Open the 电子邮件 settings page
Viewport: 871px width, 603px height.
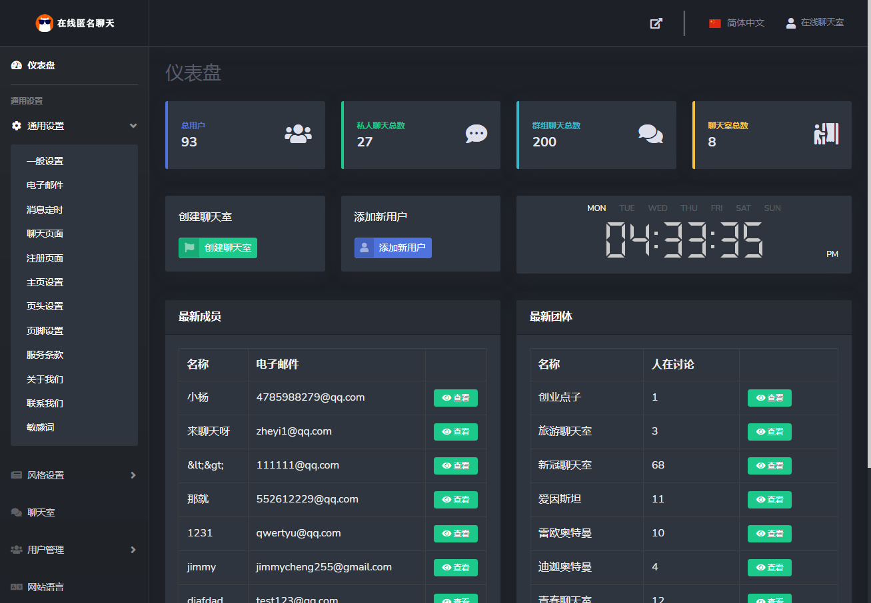(45, 185)
